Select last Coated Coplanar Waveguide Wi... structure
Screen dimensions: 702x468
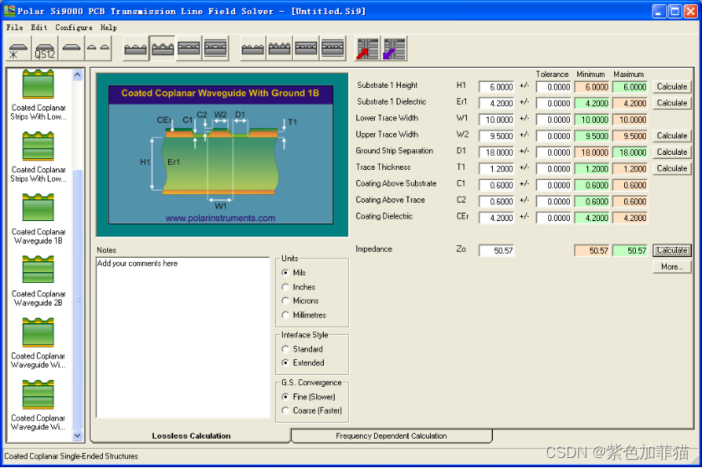pos(38,405)
